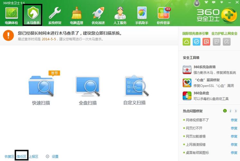Click 360系统急救箱 title text
Screen dimensions: 240x161
204,67
